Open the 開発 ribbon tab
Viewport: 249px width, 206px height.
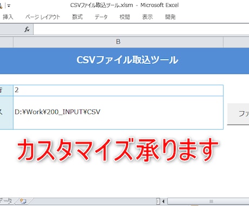171,17
